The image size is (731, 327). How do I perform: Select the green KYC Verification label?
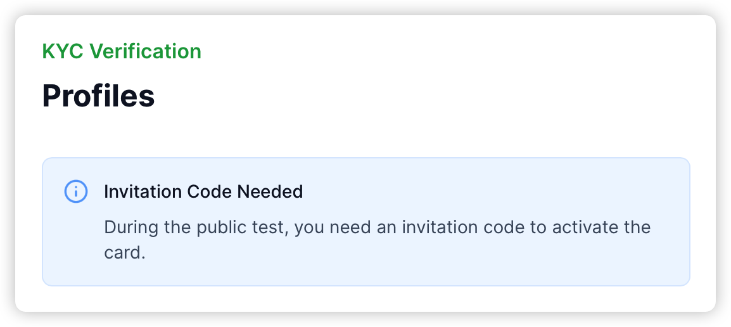point(122,51)
